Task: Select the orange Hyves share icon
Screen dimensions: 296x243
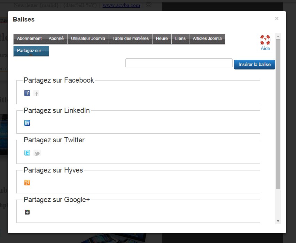Action: pos(27,183)
